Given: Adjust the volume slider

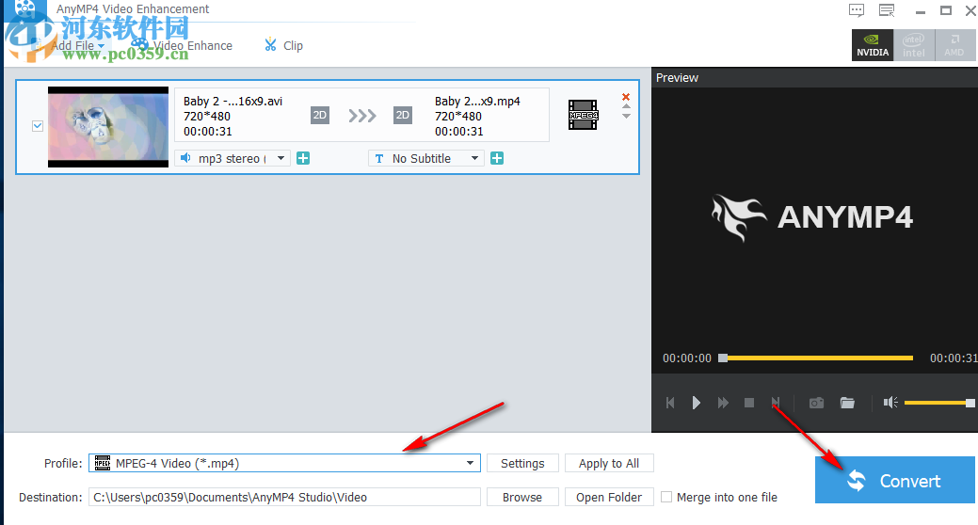Looking at the screenshot, I should [938, 403].
